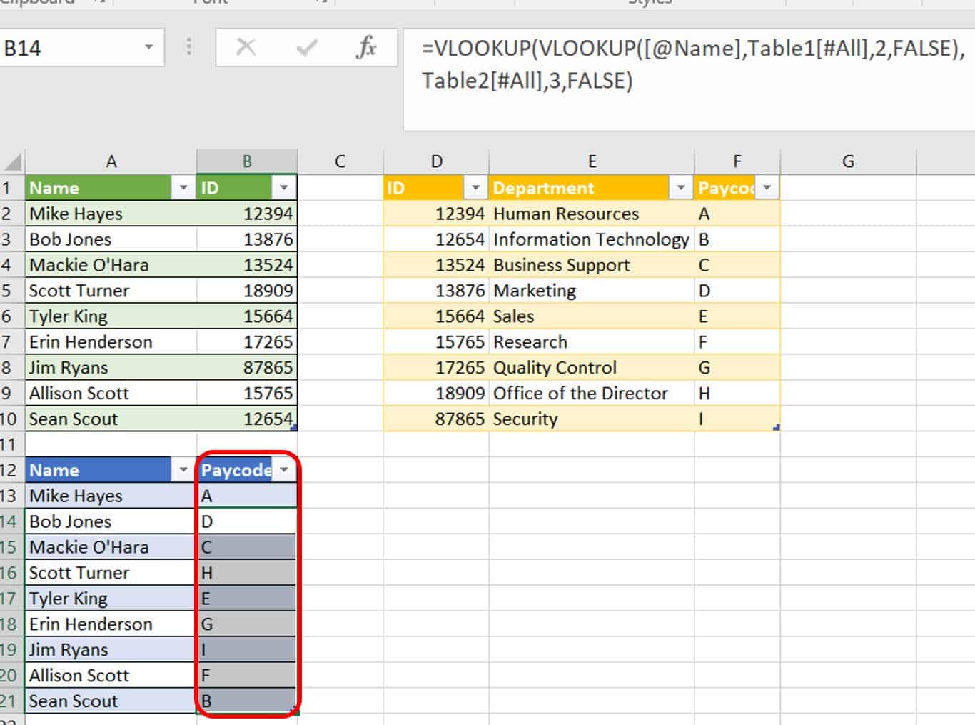Screen dimensions: 975x725
Task: Open filter dropdown for orange Paycode header
Action: pos(767,188)
